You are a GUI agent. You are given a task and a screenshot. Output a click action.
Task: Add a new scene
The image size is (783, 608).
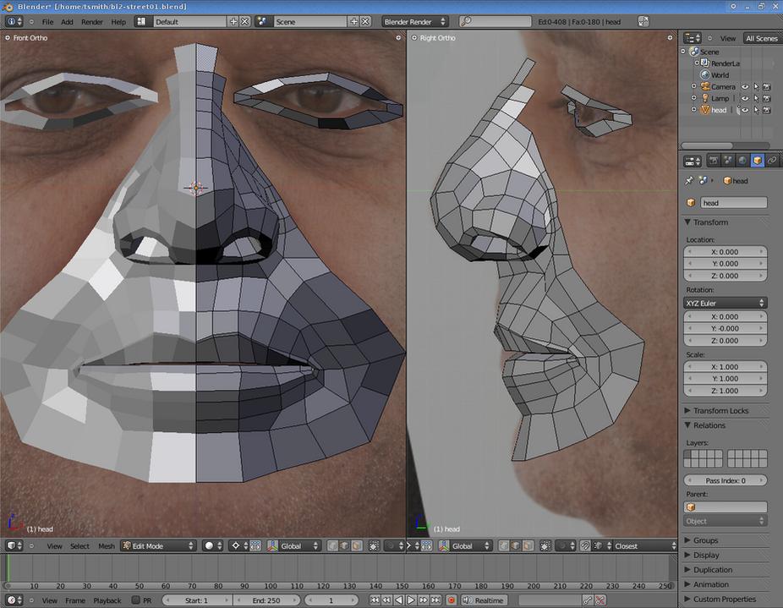click(353, 21)
